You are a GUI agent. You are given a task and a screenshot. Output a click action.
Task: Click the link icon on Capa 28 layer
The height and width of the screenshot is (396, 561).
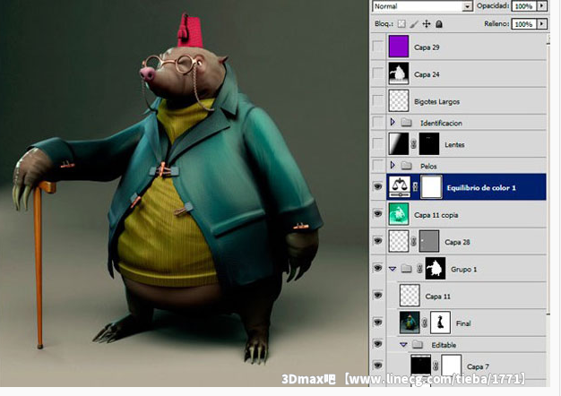pos(414,242)
